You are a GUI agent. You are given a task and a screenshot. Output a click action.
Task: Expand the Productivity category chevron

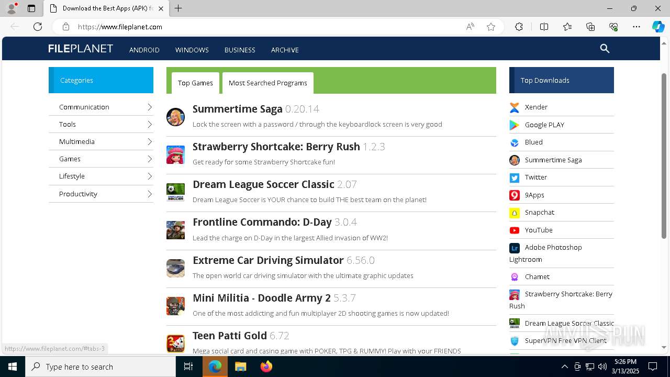149,194
